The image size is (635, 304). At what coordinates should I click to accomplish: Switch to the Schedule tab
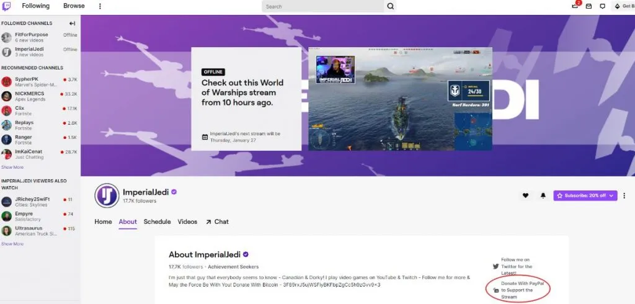pos(157,221)
